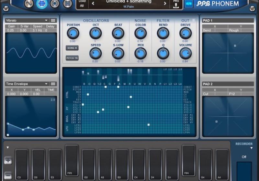Click the keyboard plus button
Viewport: 259px width, 181px height.
point(8,161)
